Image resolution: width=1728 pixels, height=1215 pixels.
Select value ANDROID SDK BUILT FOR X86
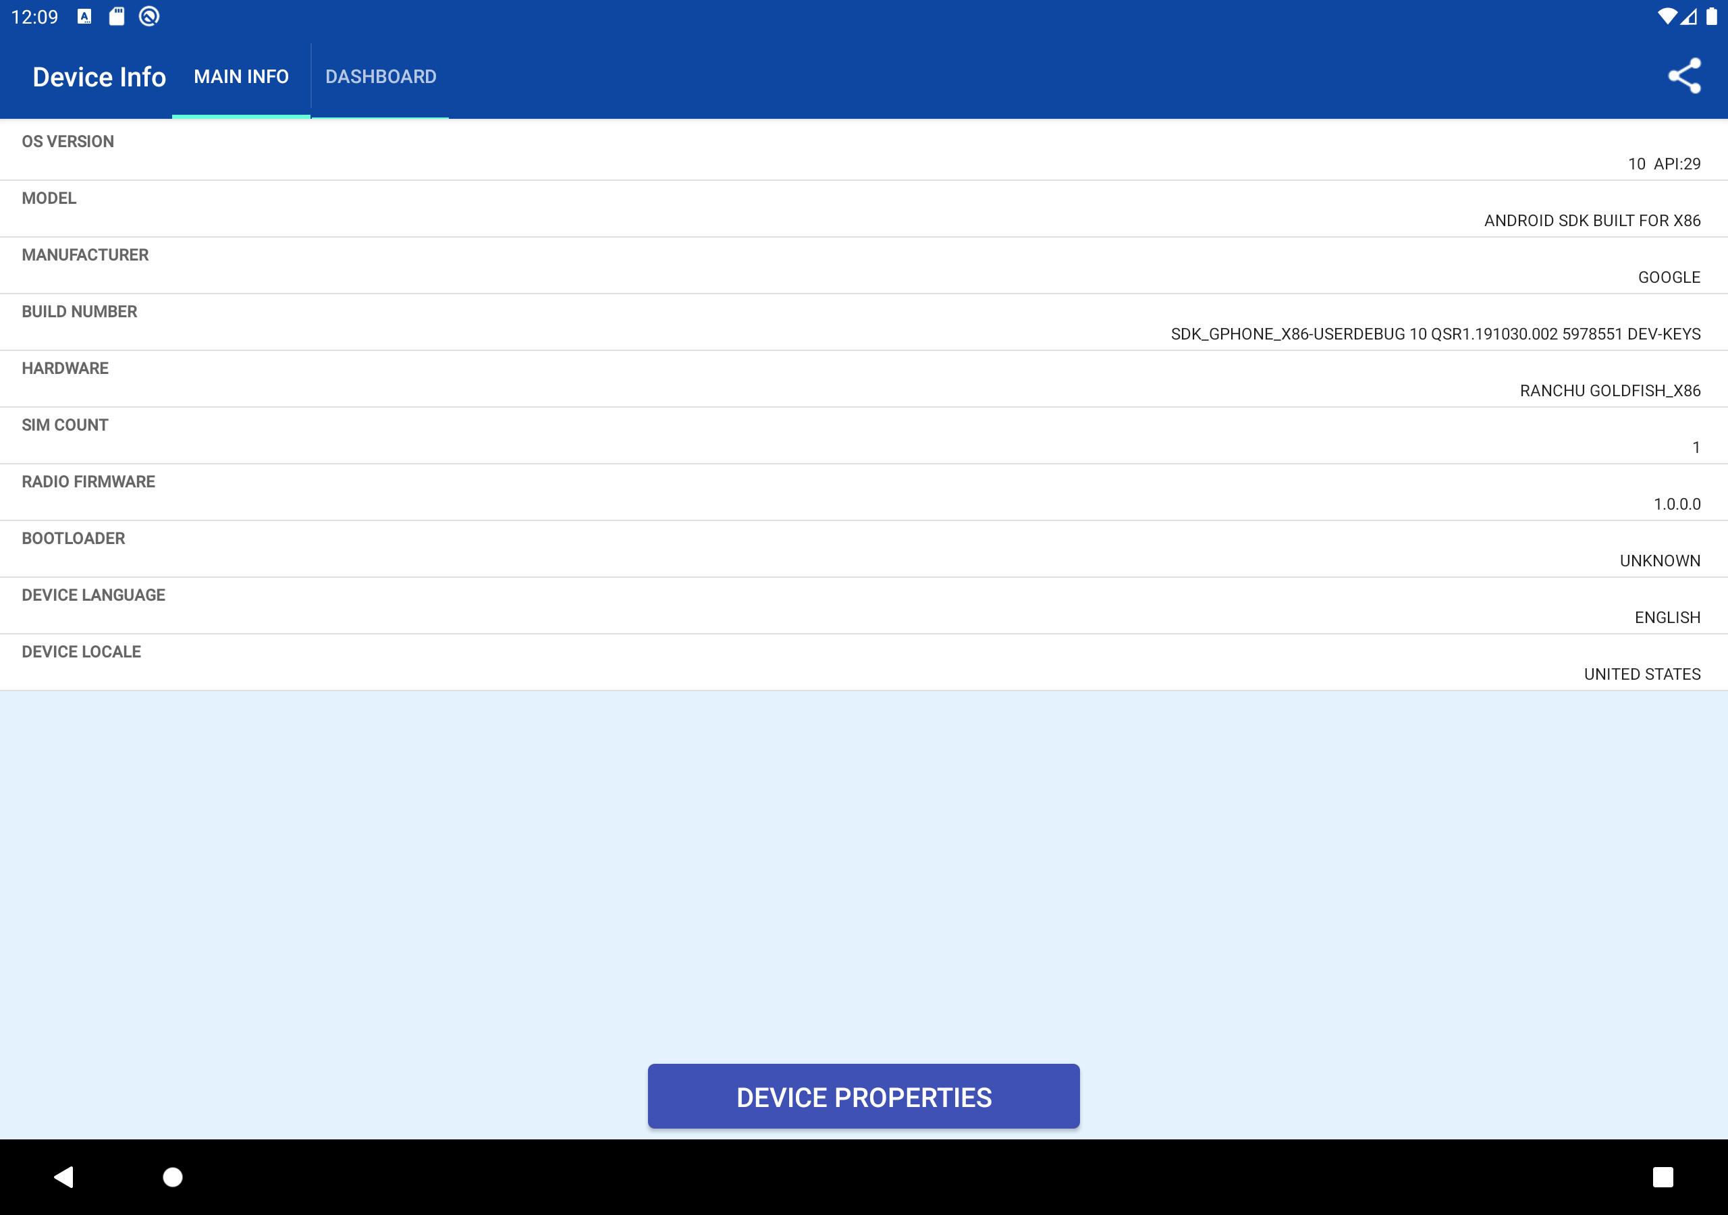(1592, 221)
